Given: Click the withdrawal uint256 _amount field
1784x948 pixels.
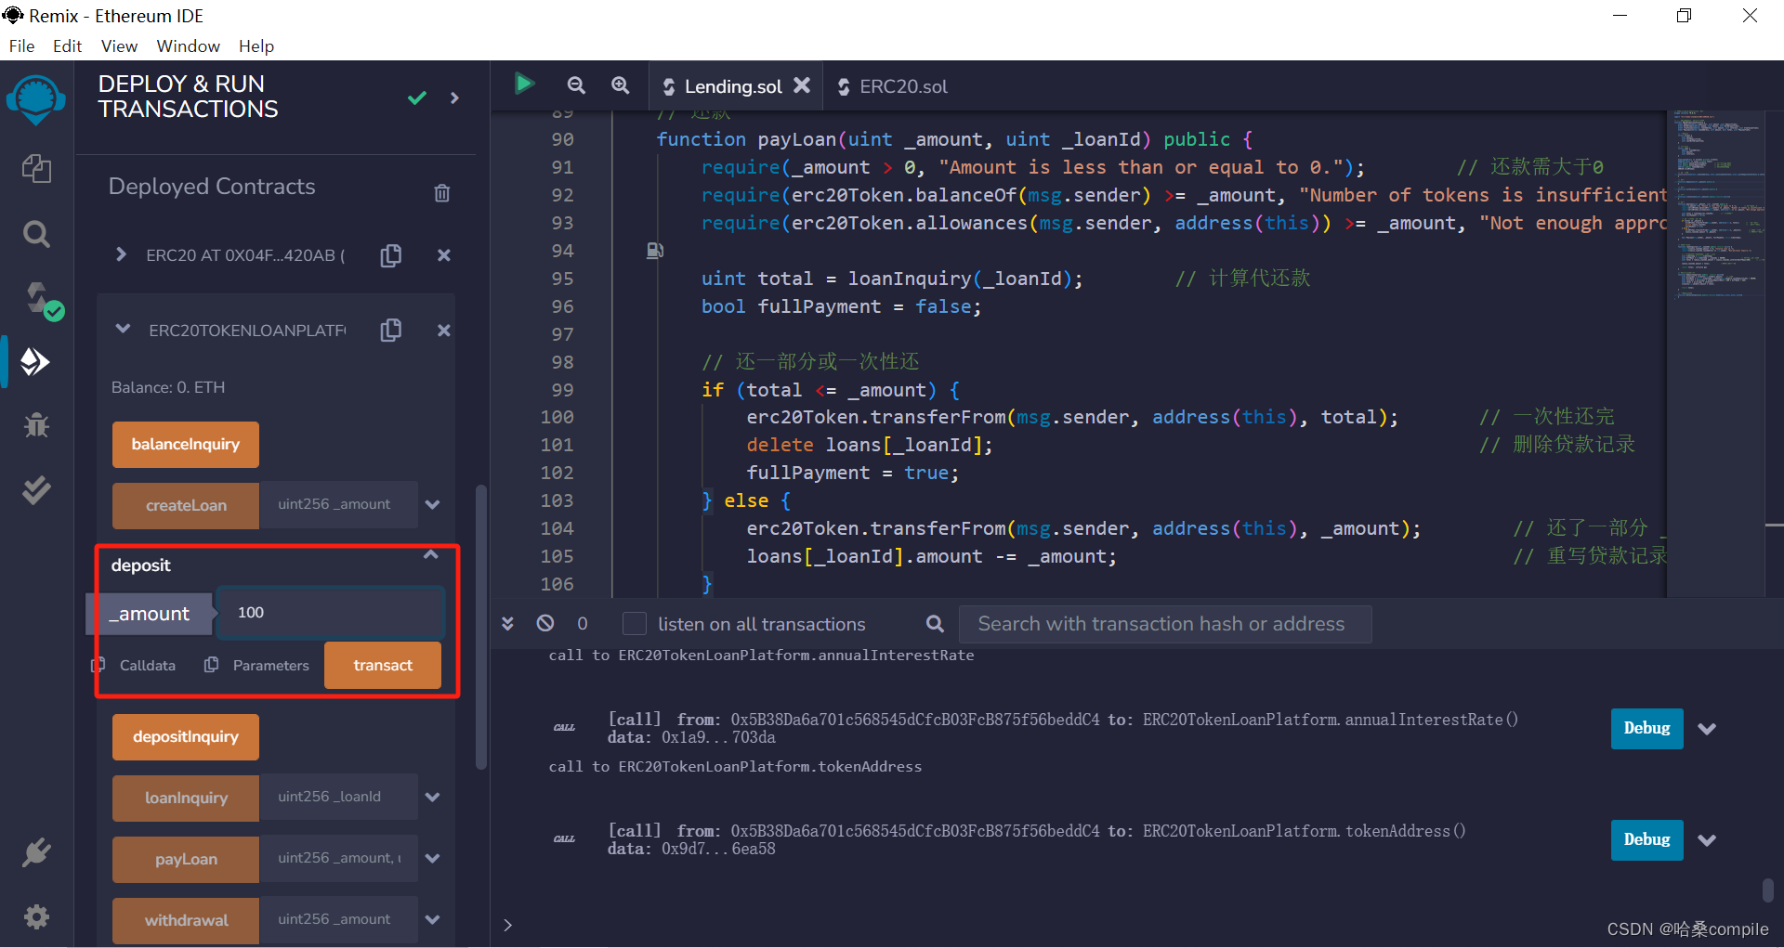Looking at the screenshot, I should (339, 920).
